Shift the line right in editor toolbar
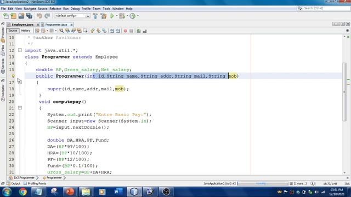The height and width of the screenshot is (197, 351). tap(118, 31)
